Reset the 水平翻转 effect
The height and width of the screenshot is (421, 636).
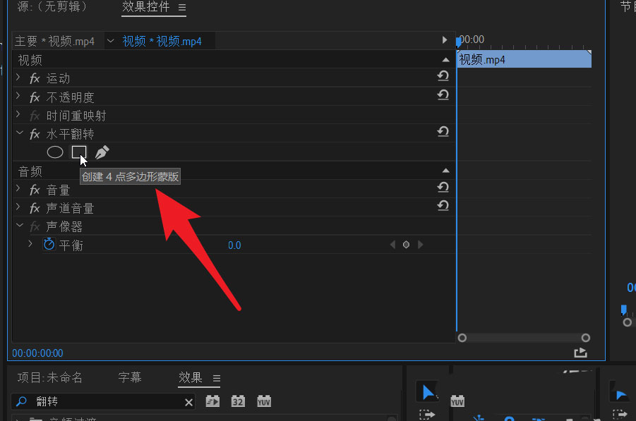(443, 131)
